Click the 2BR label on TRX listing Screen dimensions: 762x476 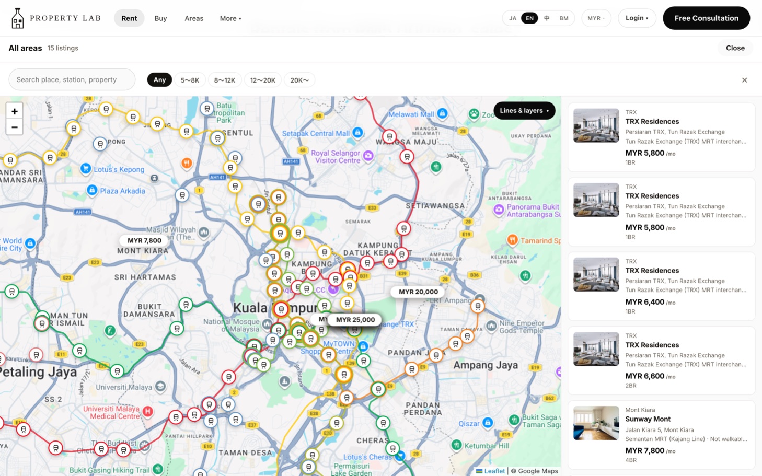[631, 386]
